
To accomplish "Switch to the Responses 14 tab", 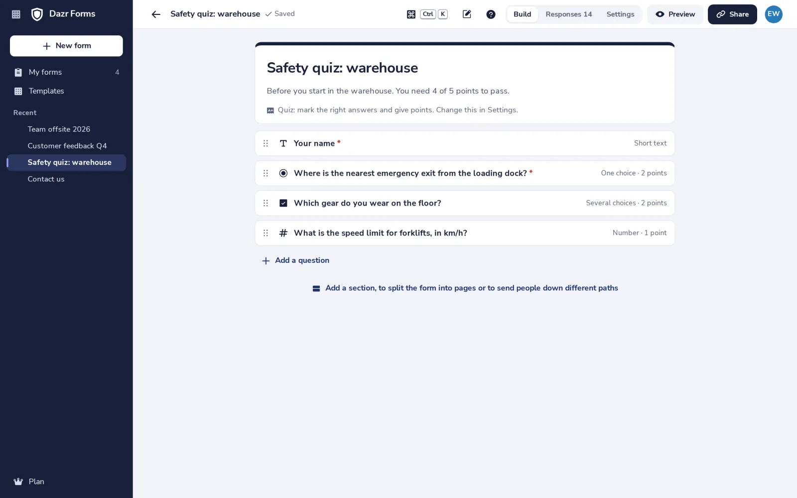I will click(x=569, y=14).
